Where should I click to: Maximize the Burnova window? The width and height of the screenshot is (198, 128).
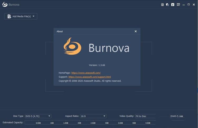pos(188,4)
